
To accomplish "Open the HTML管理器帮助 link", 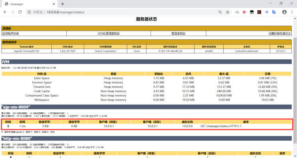I will pos(109,33).
